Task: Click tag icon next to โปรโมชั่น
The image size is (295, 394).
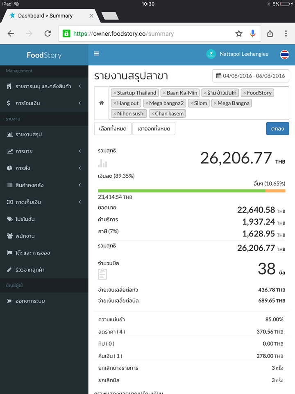Action: tap(9, 219)
